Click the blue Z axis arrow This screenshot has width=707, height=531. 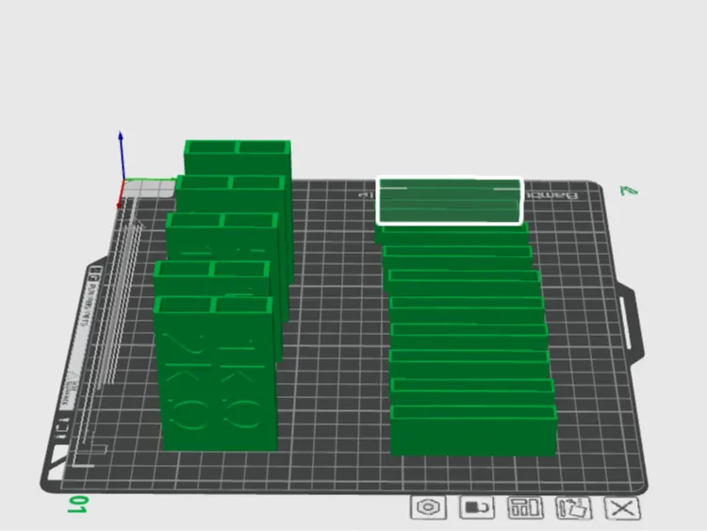click(x=122, y=155)
